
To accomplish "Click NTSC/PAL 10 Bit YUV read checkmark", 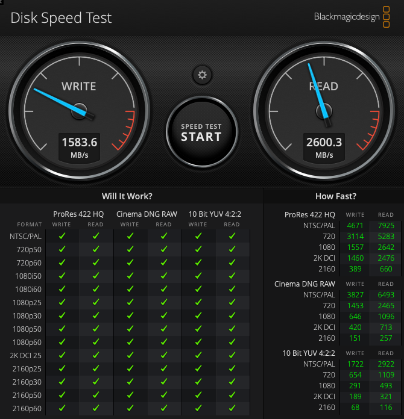I will (232, 236).
